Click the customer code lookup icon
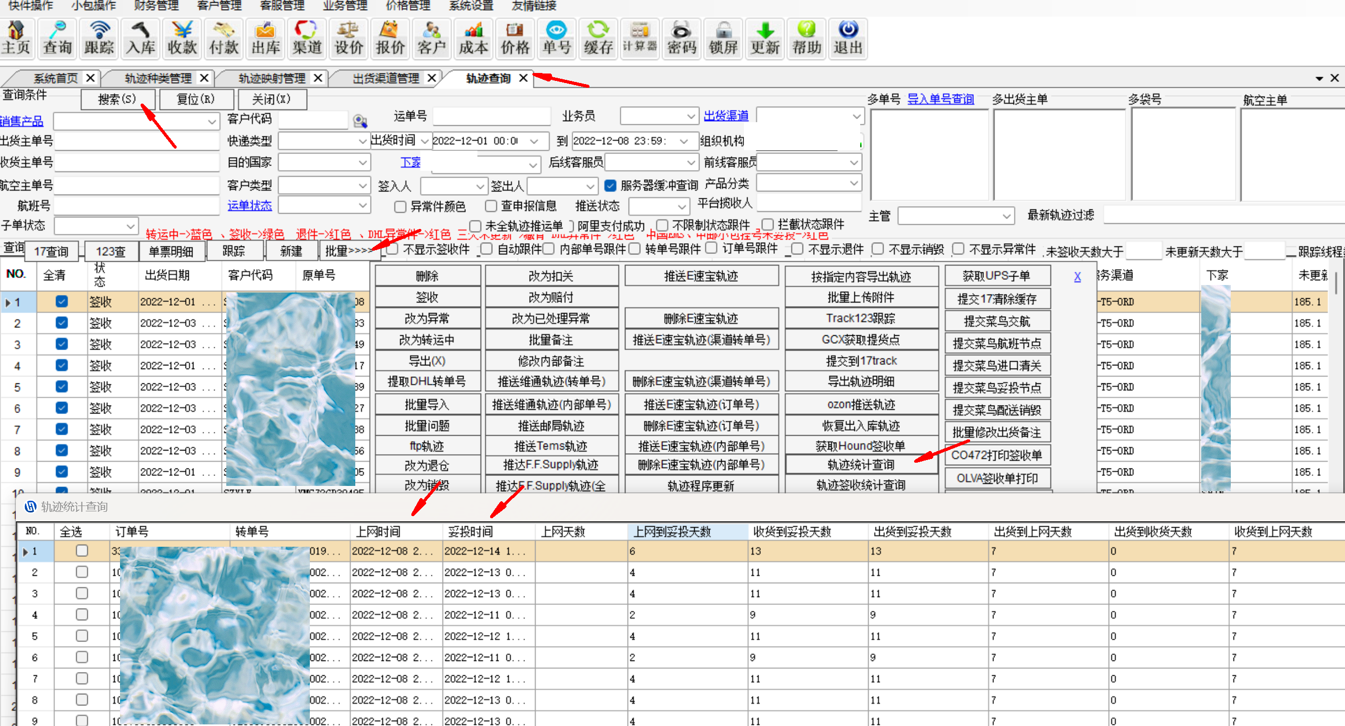The height and width of the screenshot is (726, 1345). click(x=360, y=121)
